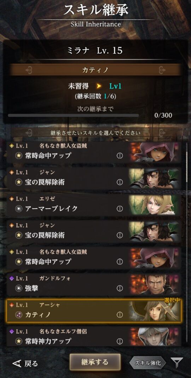Click the アーシャ character portrait thumbnail

tap(155, 311)
